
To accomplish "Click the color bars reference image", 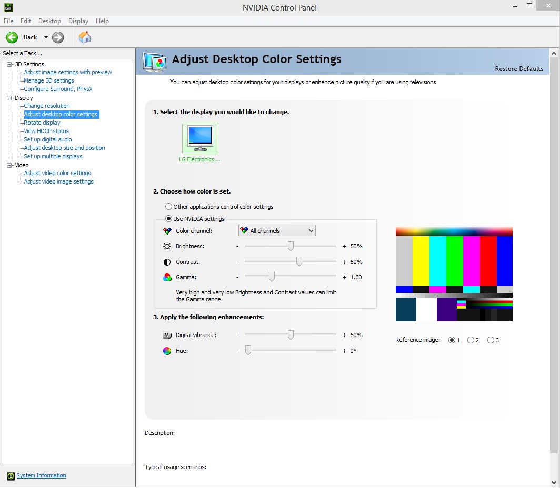I will (454, 274).
